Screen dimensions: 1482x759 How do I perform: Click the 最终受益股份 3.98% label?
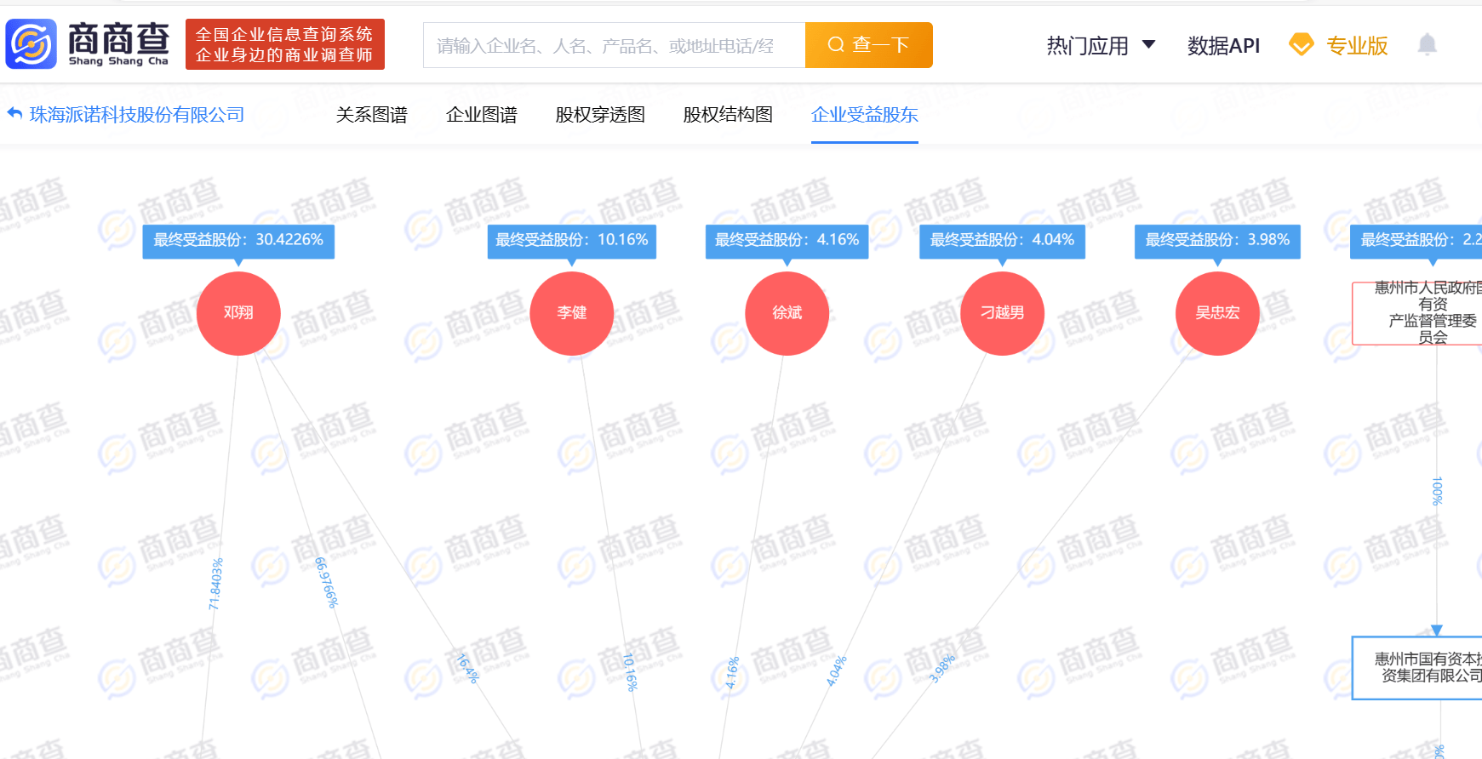click(x=1217, y=241)
